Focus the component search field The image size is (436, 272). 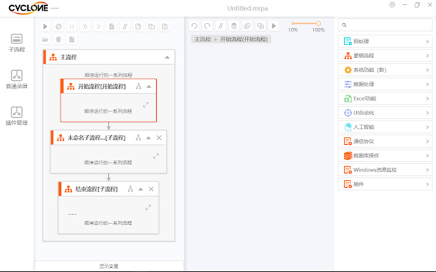pos(385,25)
